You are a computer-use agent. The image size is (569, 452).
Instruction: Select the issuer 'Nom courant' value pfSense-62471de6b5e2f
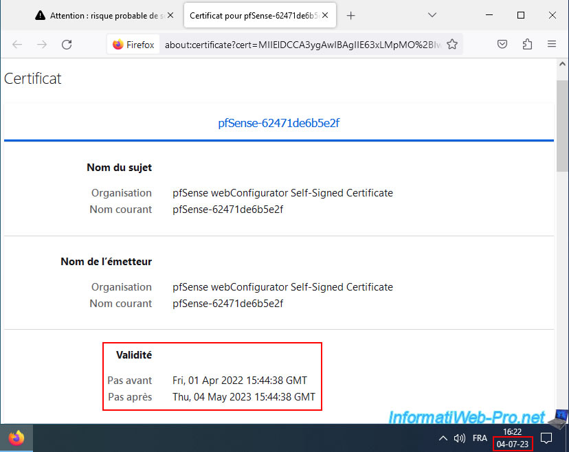(228, 303)
